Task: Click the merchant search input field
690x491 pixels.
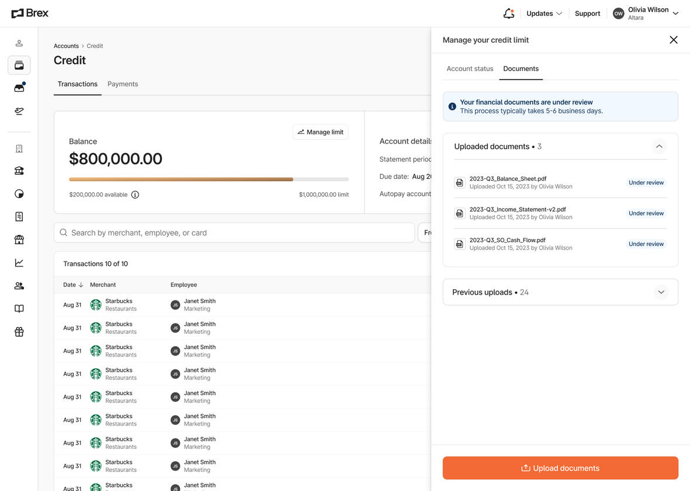Action: 234,233
